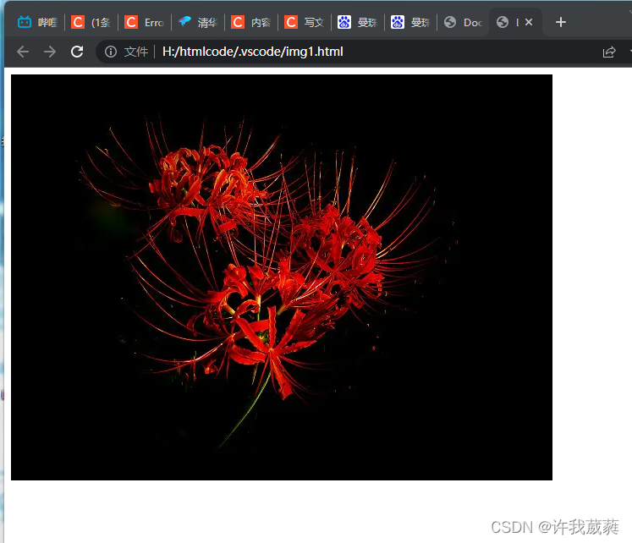Switch to the Doc tab
This screenshot has width=632, height=543.
pos(463,22)
